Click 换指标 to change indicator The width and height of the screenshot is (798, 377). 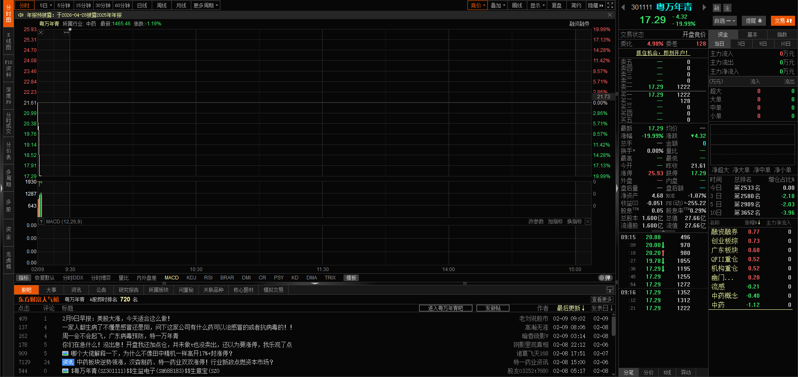point(574,222)
